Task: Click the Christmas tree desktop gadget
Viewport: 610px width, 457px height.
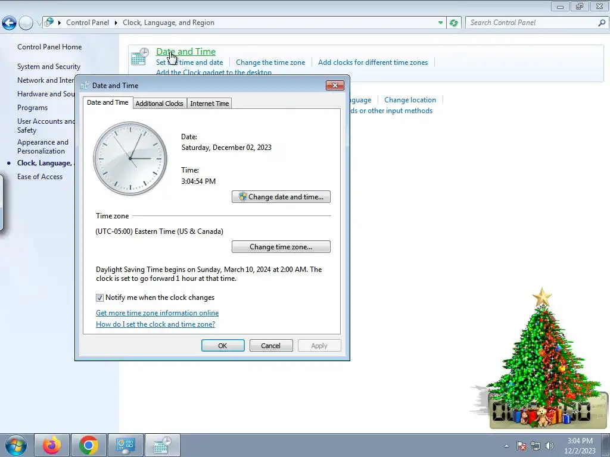Action: coord(543,358)
